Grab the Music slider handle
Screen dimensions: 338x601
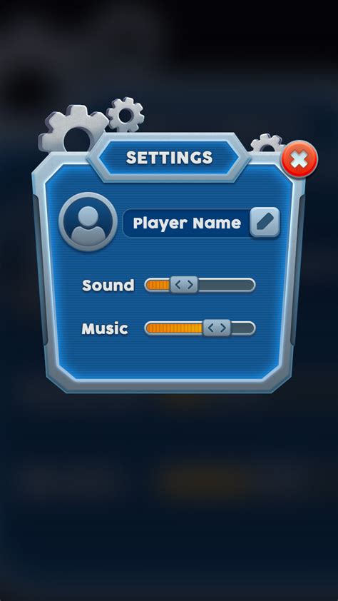click(217, 328)
